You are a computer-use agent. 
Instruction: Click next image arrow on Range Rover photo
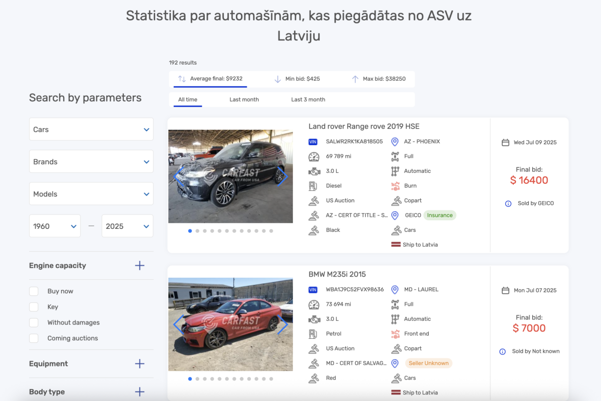(x=282, y=176)
